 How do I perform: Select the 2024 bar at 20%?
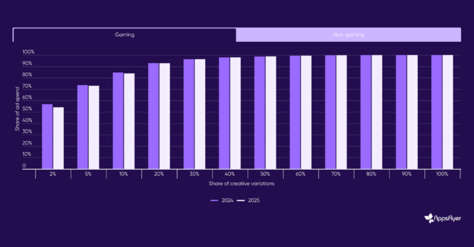153,116
